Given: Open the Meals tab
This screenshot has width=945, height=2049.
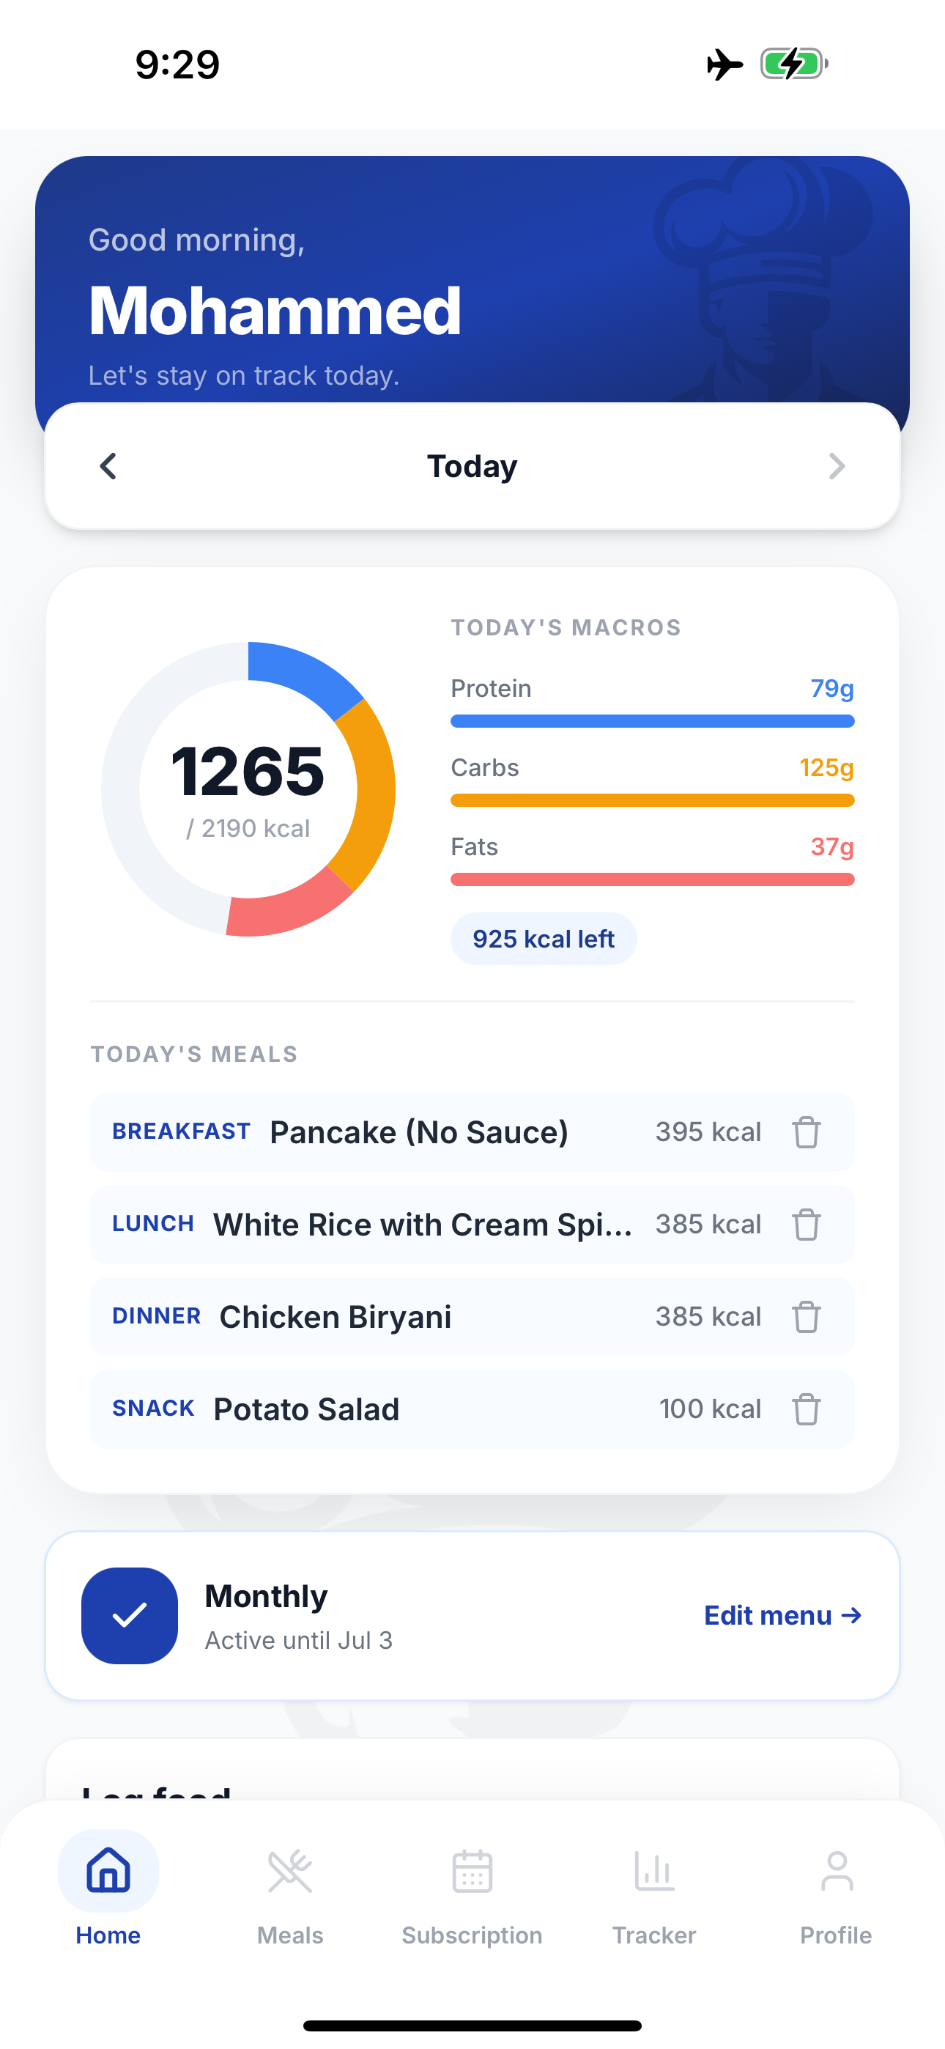Looking at the screenshot, I should [290, 1897].
